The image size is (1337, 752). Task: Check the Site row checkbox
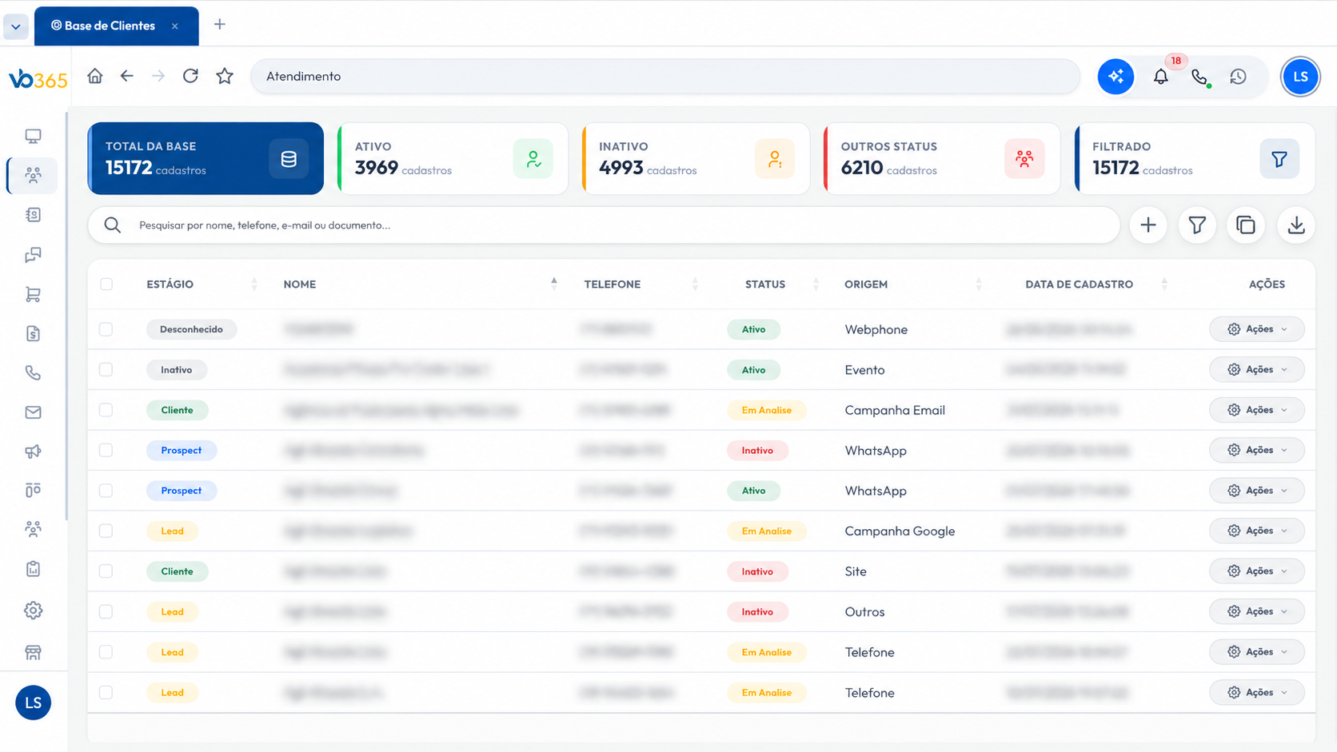click(x=106, y=571)
